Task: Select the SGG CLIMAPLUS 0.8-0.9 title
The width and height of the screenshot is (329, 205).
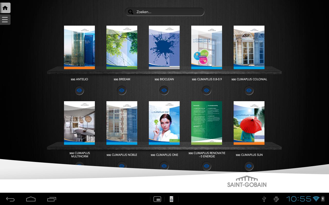Action: [207, 79]
